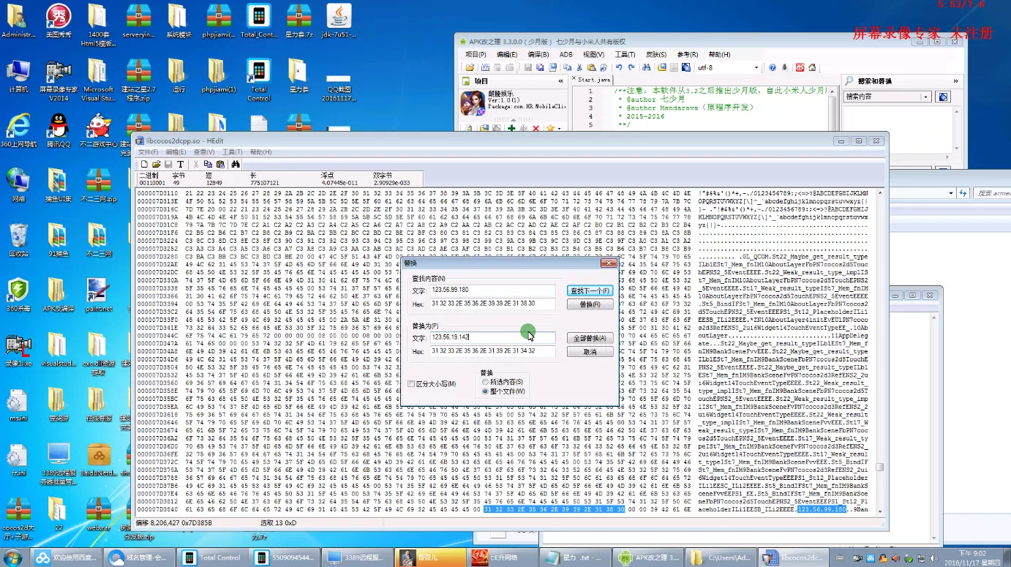Screen dimensions: 1011x567
Task: Click the open folder icon in HEdit toolbar
Action: 156,165
